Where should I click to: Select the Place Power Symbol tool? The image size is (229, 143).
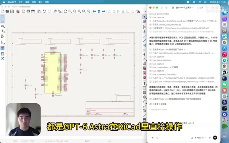tap(144, 32)
